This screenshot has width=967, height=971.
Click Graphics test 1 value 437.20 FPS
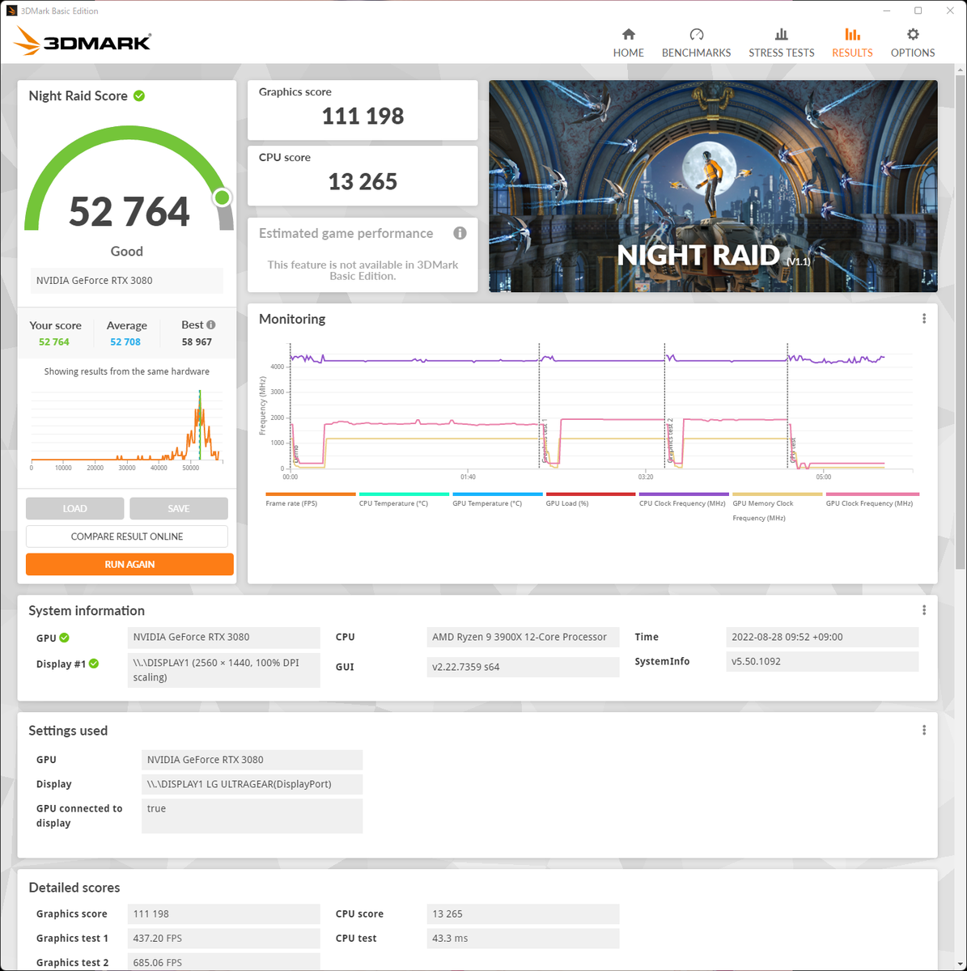(224, 938)
